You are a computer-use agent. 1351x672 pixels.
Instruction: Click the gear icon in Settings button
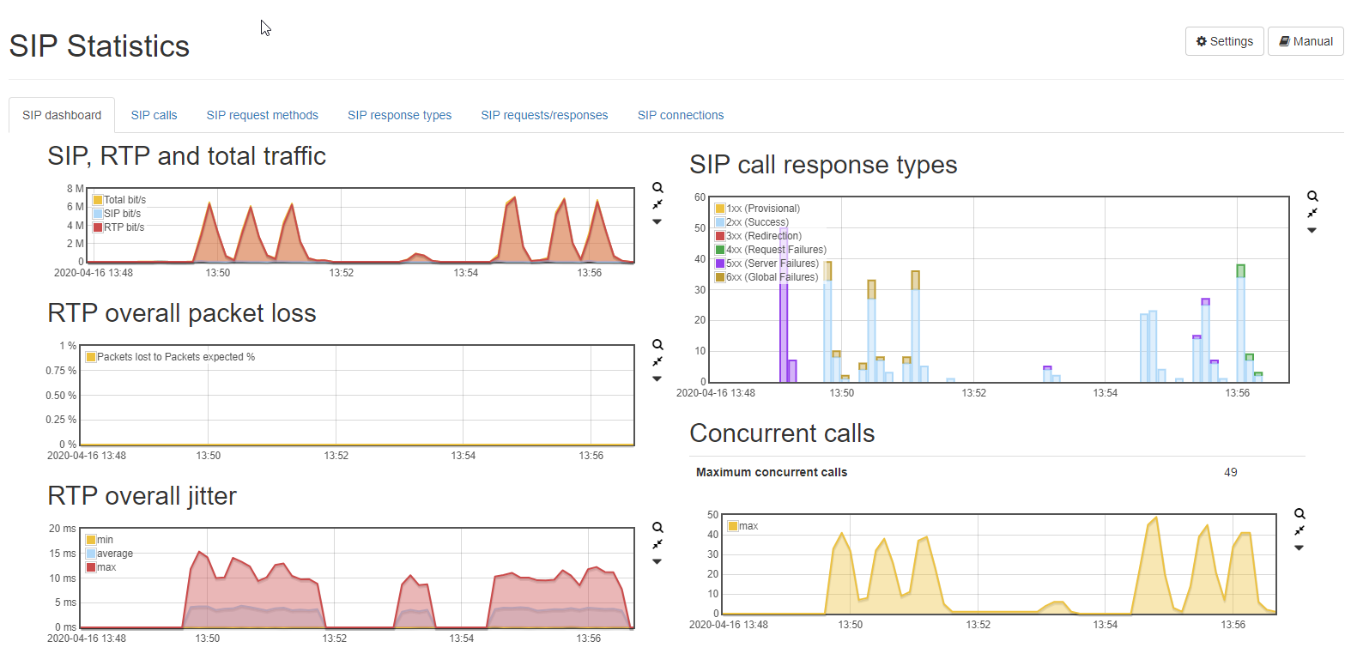tap(1202, 41)
